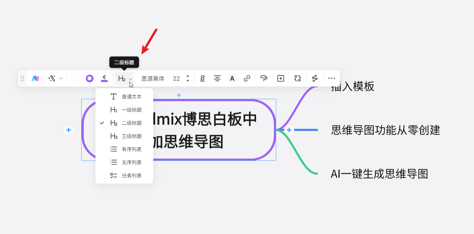Choose 三级标题 heading option

point(124,136)
